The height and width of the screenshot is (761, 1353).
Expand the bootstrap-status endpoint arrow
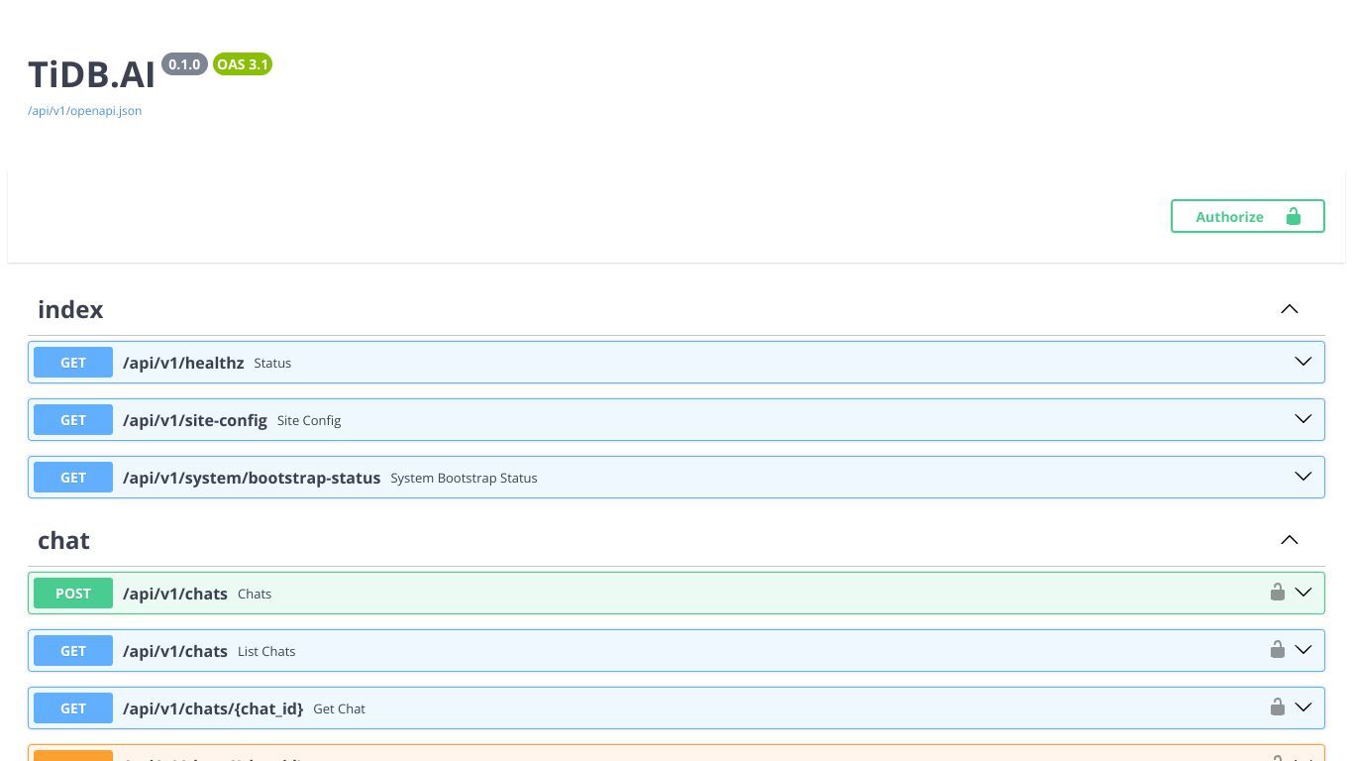point(1303,477)
